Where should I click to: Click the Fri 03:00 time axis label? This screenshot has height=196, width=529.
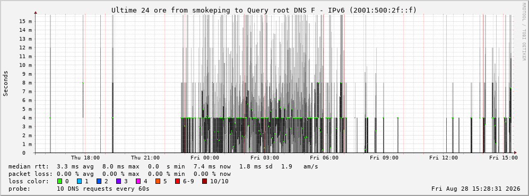[x=265, y=158]
